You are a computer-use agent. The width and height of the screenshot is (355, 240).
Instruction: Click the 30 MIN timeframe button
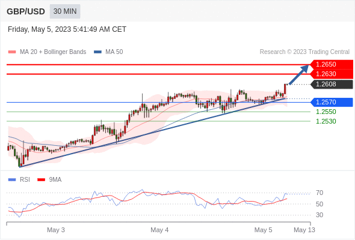point(65,11)
